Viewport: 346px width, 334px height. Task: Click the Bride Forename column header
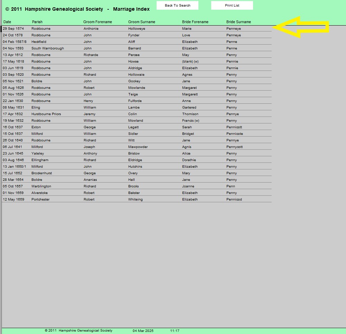(x=195, y=22)
